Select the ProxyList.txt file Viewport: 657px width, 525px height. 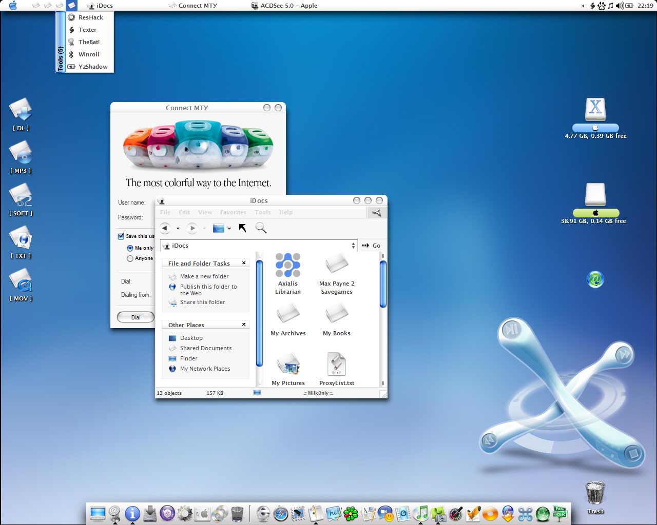[337, 369]
